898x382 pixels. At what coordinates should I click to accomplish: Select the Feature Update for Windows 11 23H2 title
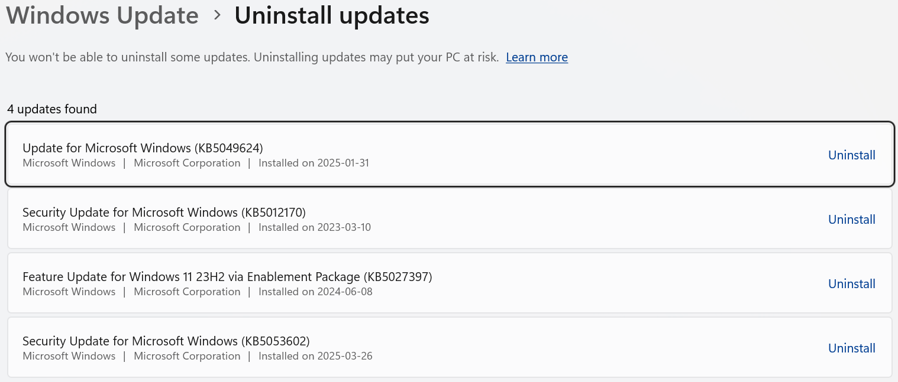(227, 276)
